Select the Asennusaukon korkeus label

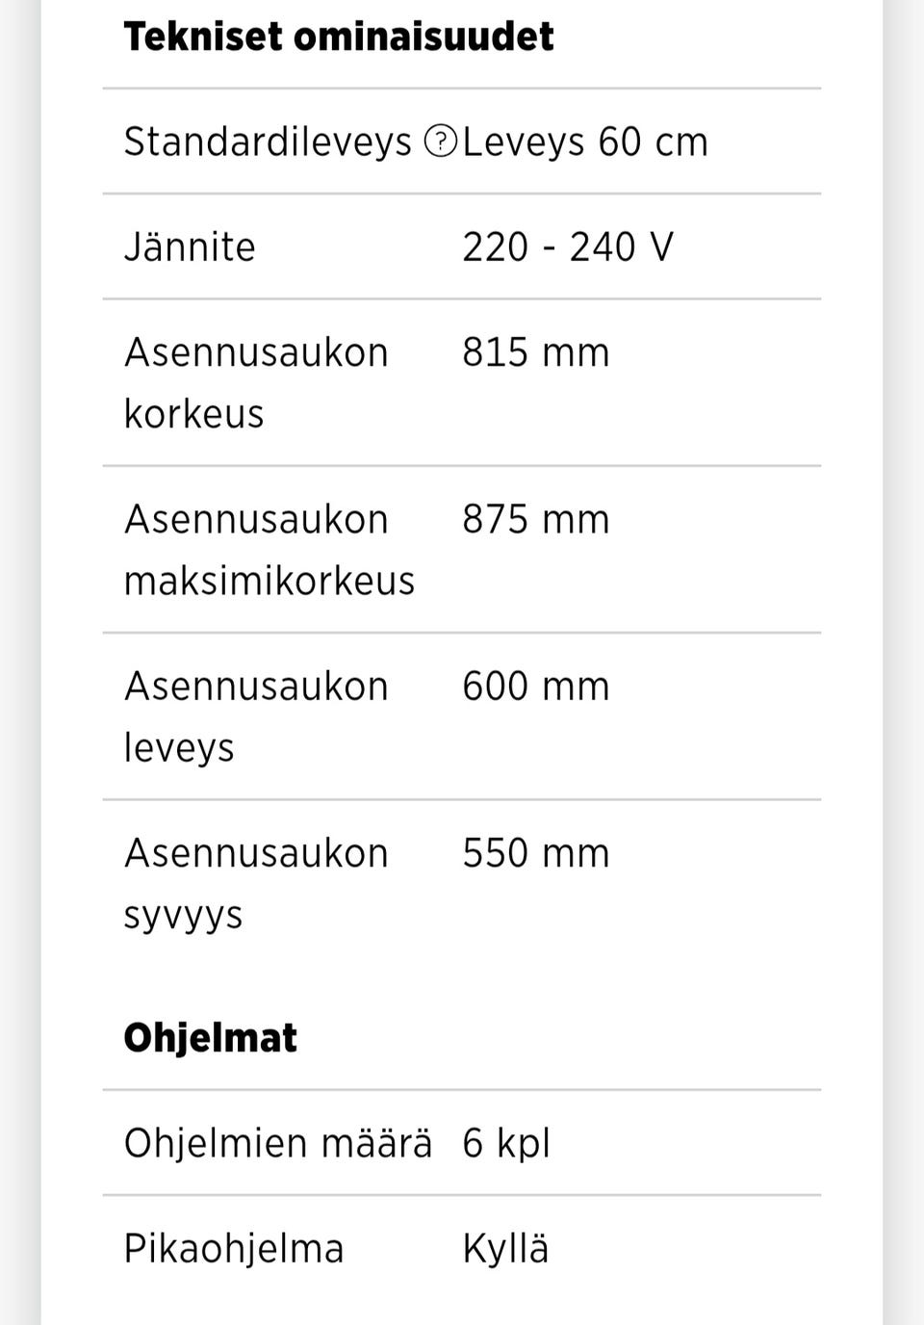(256, 383)
